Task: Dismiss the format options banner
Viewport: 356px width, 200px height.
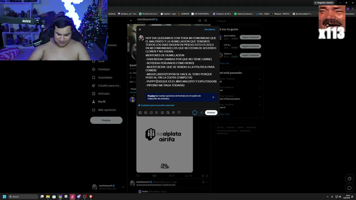Action: coord(213,97)
